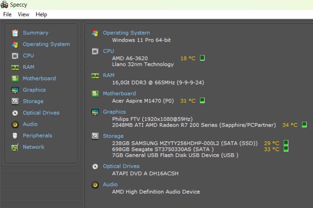313x208 pixels.
Task: Click the 238GB SAMSUNG MZYTY256HDHP-000L2 drive line
Action: coord(185,143)
